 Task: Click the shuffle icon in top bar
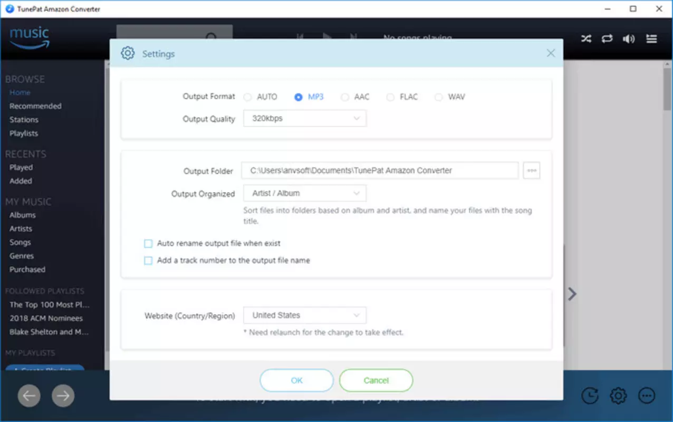point(586,39)
